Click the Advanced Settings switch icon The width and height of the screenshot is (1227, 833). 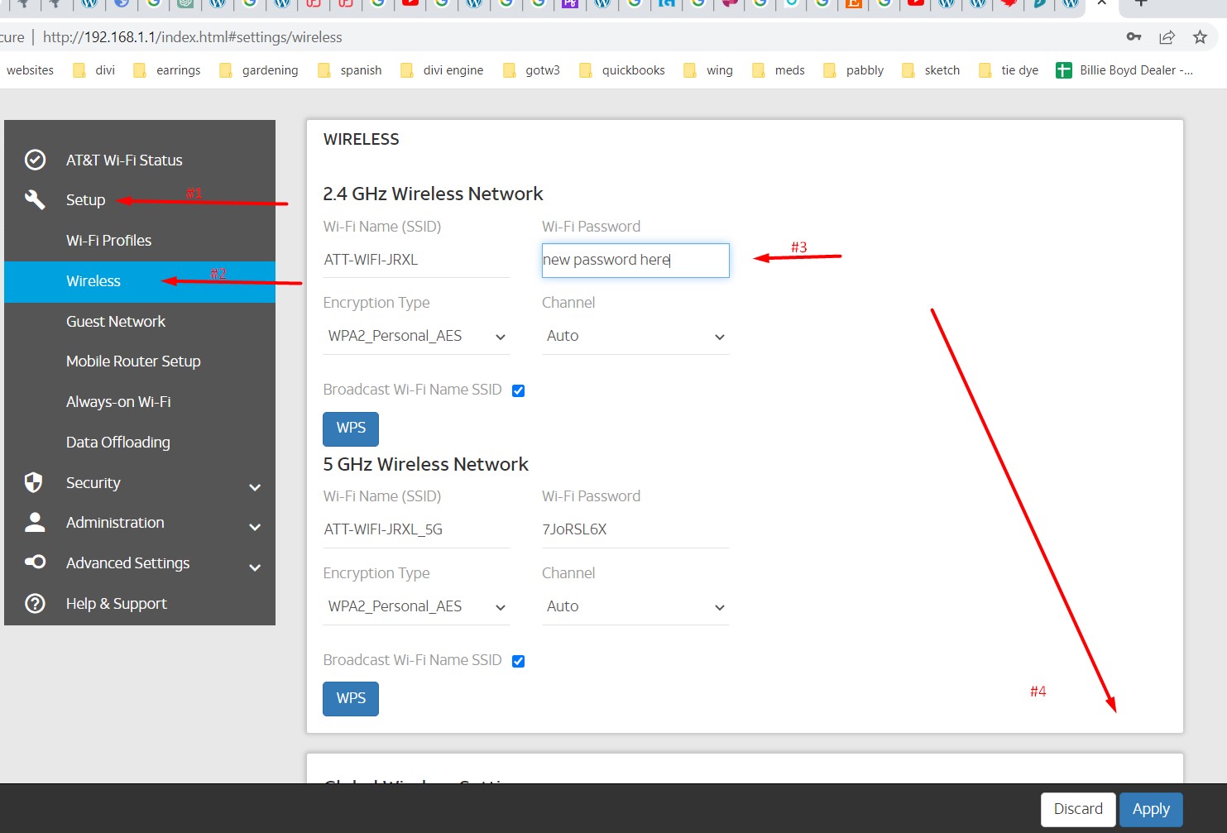click(x=35, y=563)
